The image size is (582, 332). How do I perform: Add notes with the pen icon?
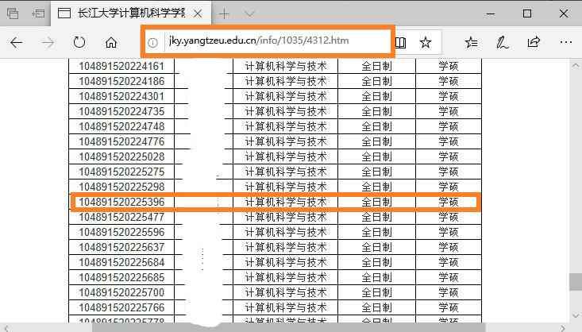click(x=502, y=43)
